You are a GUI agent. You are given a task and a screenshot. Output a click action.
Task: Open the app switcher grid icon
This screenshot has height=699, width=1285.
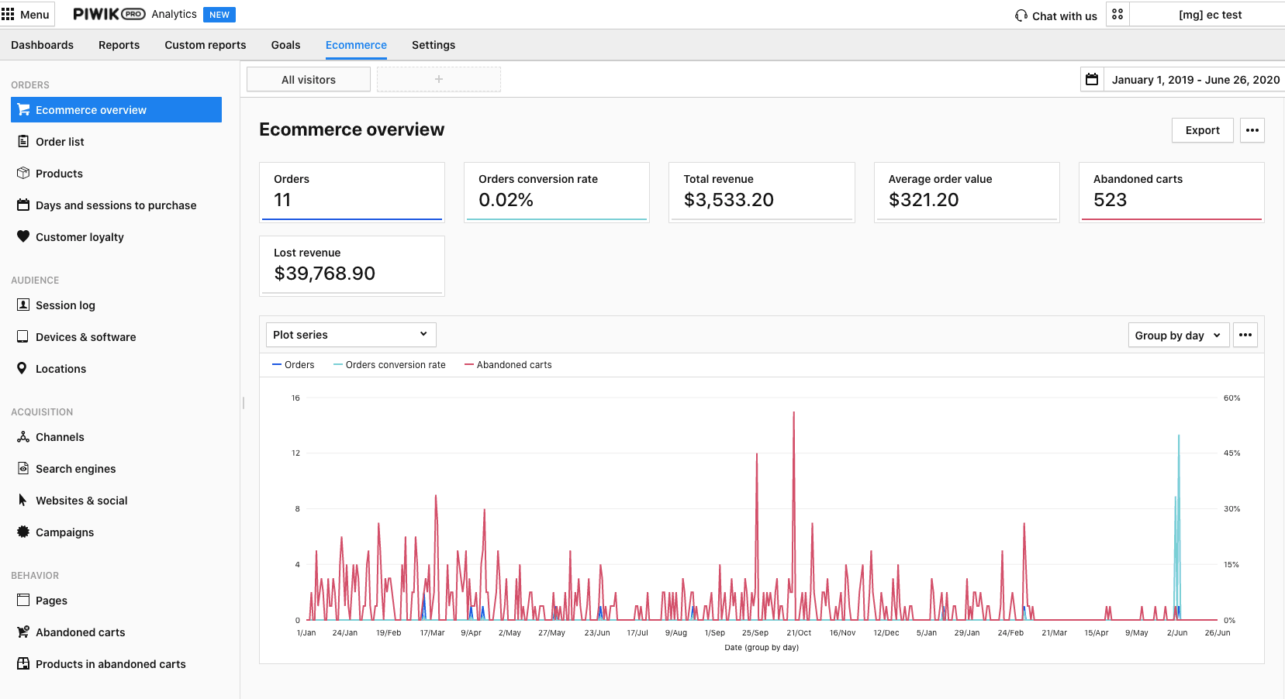(1117, 15)
